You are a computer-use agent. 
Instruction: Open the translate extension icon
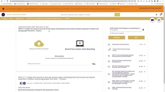[x=152, y=1]
